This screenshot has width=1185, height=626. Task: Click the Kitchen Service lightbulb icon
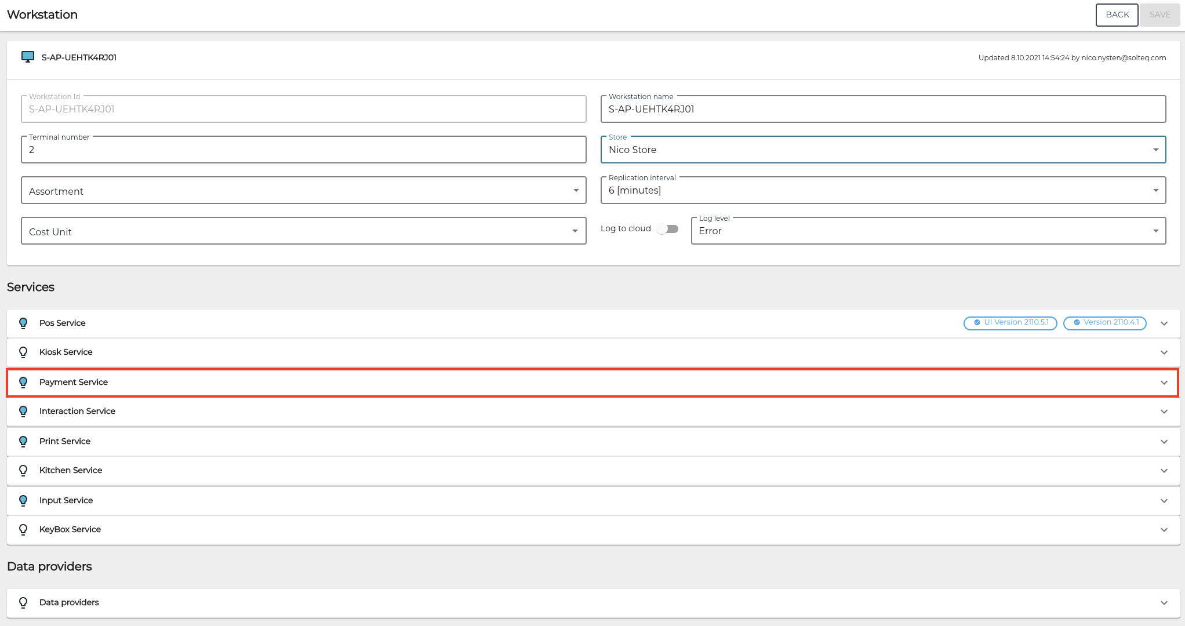point(23,470)
